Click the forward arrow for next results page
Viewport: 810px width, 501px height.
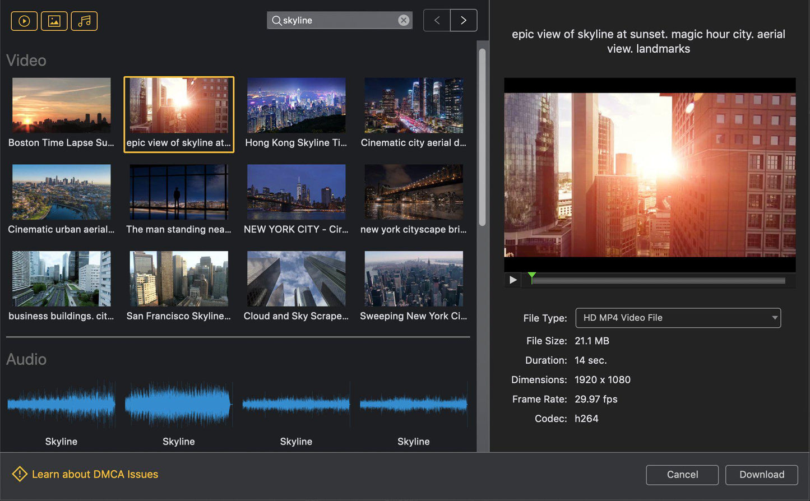click(x=464, y=20)
